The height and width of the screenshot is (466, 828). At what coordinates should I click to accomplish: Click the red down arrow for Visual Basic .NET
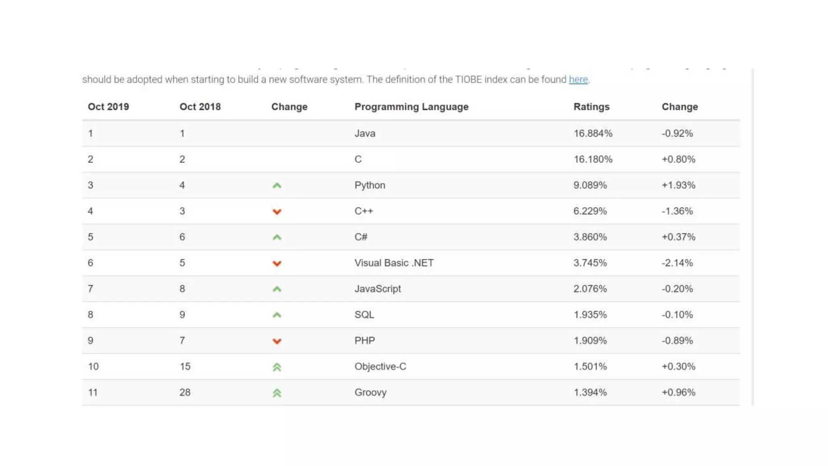277,263
